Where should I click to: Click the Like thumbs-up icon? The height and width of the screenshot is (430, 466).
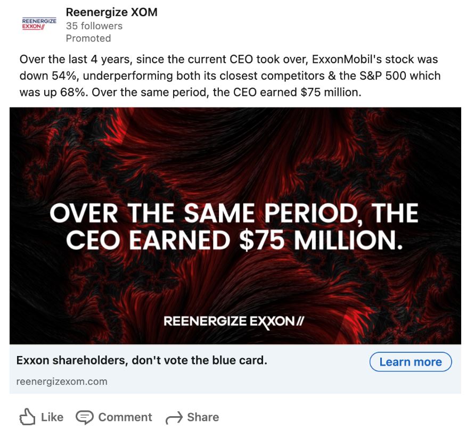[27, 417]
